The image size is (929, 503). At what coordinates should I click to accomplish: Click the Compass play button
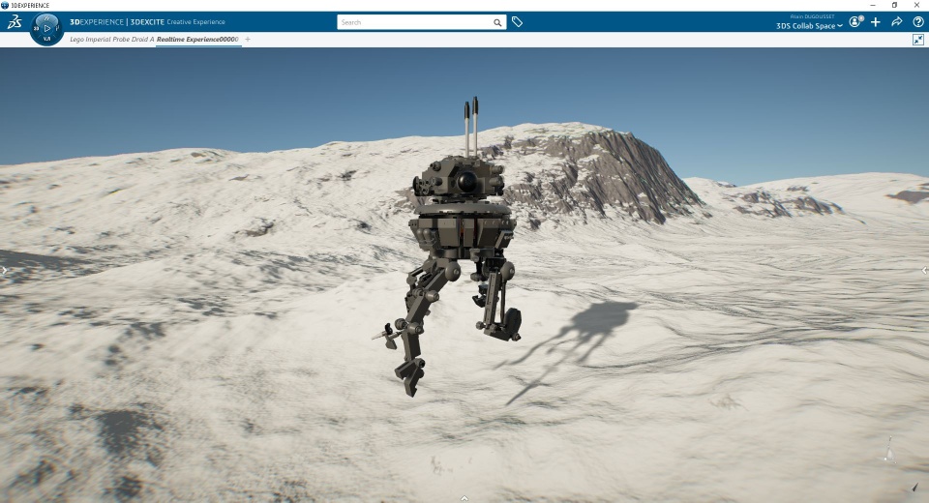click(47, 28)
